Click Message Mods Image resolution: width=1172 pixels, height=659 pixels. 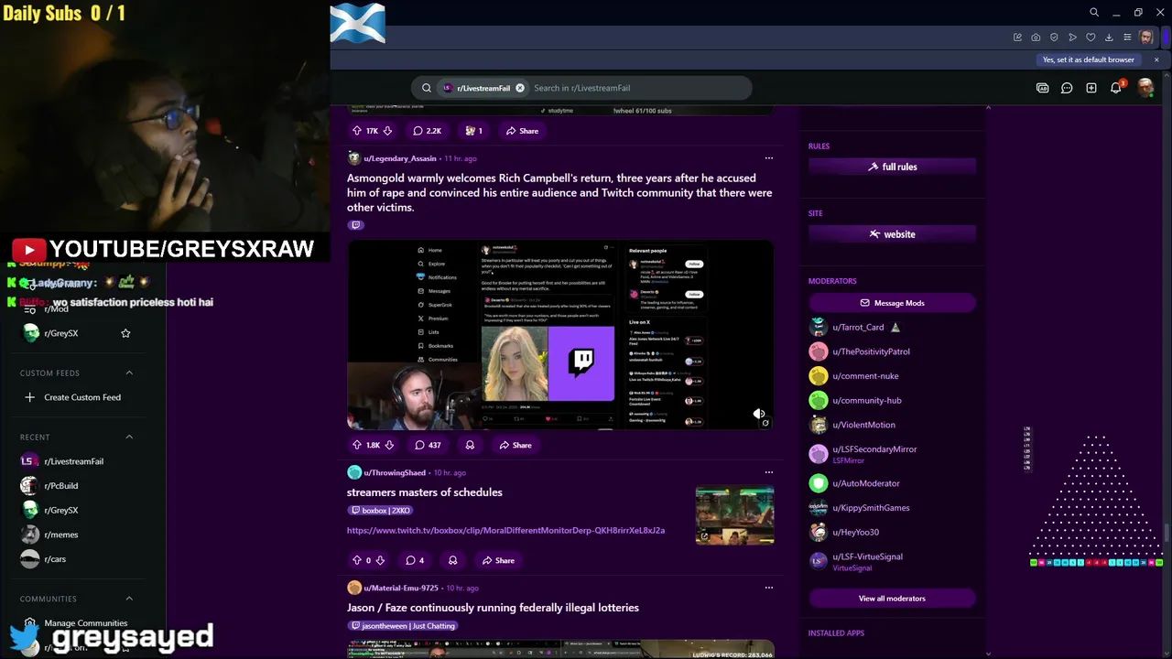(x=892, y=303)
